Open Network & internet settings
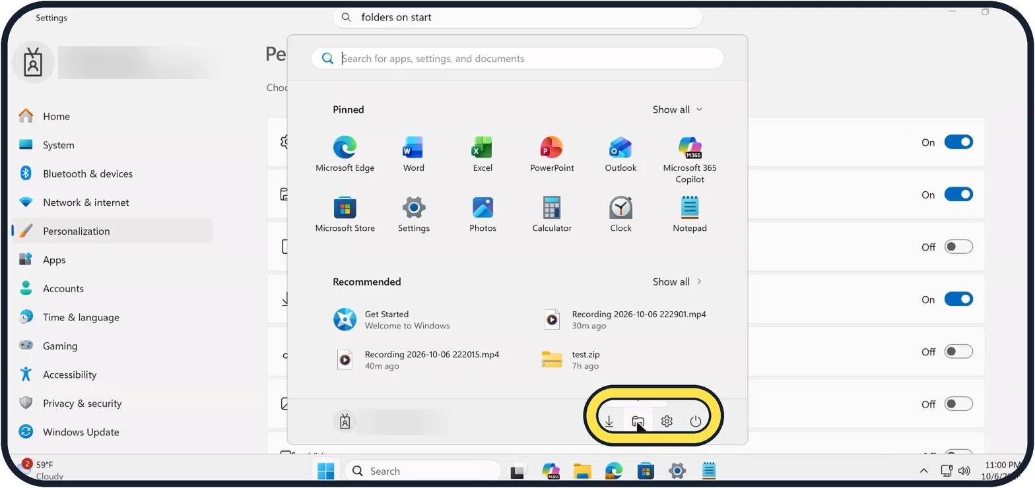Viewport: 1035px width, 488px height. (112, 202)
